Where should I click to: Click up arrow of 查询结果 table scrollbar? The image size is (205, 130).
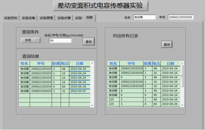point(92,63)
